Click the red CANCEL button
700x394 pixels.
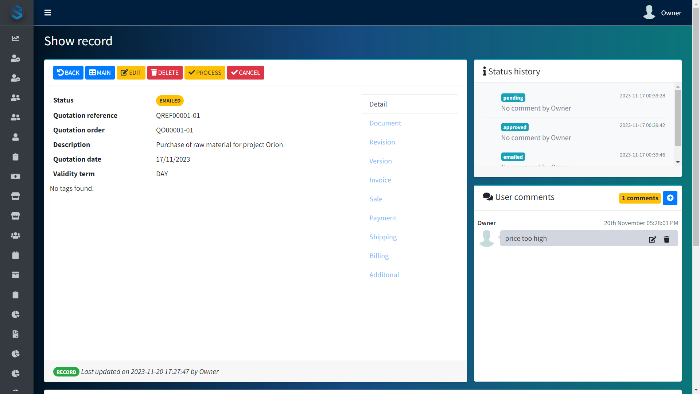point(245,73)
